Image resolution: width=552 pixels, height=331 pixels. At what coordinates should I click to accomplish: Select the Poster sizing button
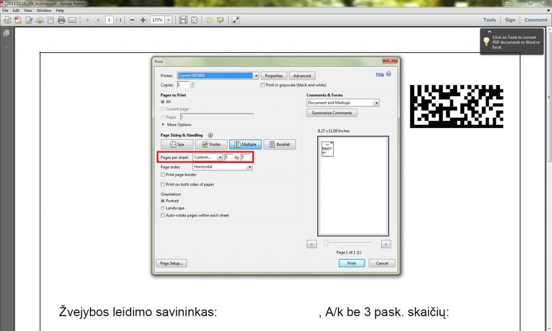click(x=211, y=144)
